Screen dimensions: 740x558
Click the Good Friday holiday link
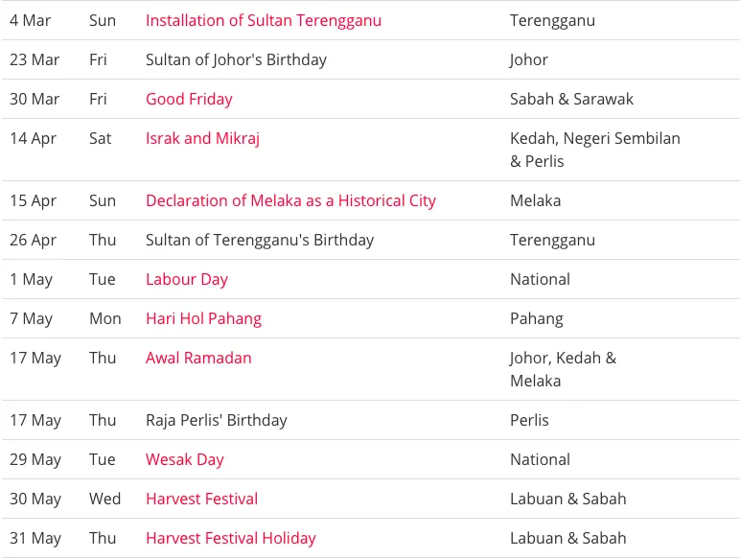(x=189, y=99)
